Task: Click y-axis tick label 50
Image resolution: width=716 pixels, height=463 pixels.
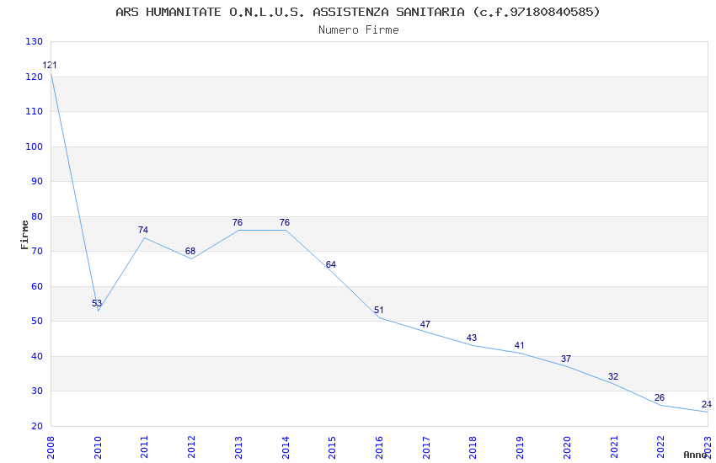Action: (x=37, y=321)
